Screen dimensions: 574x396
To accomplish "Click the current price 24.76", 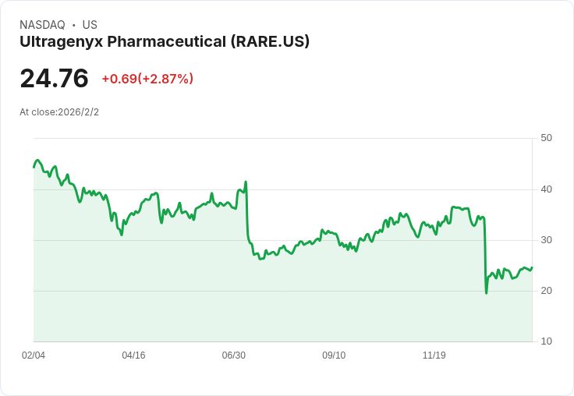I will click(54, 79).
